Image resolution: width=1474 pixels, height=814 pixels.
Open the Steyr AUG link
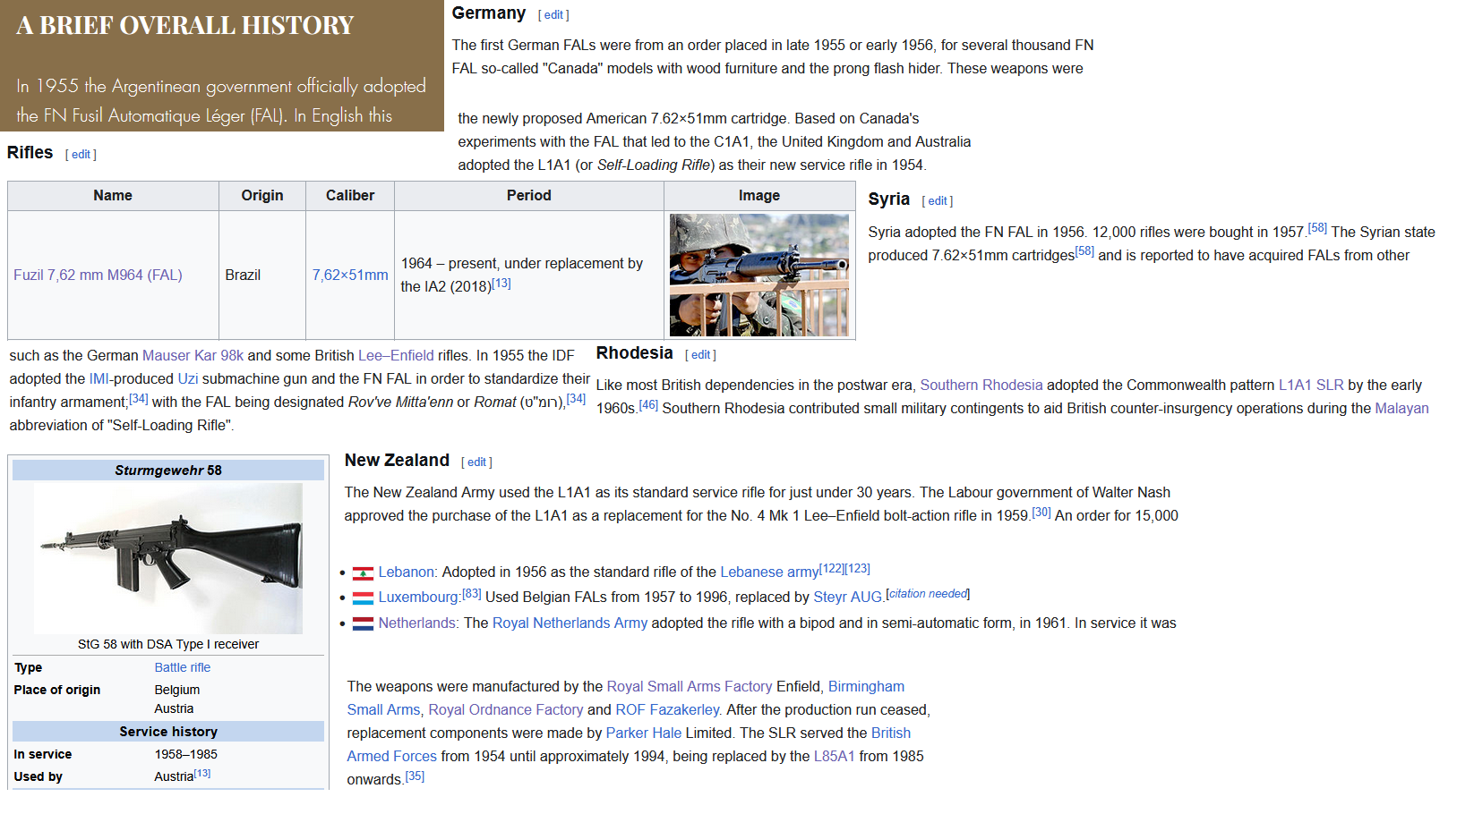click(x=848, y=598)
